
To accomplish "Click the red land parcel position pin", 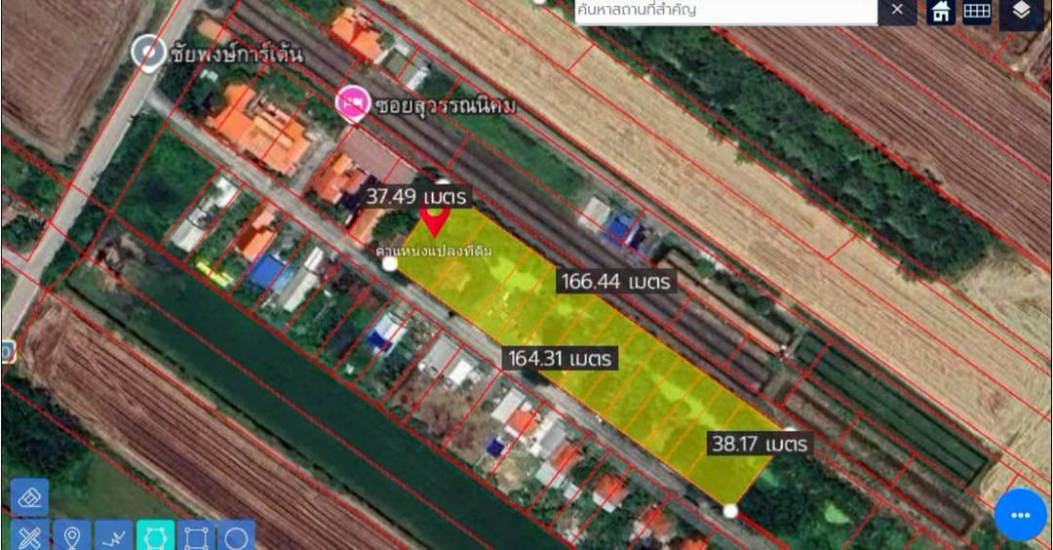I will coord(435,218).
